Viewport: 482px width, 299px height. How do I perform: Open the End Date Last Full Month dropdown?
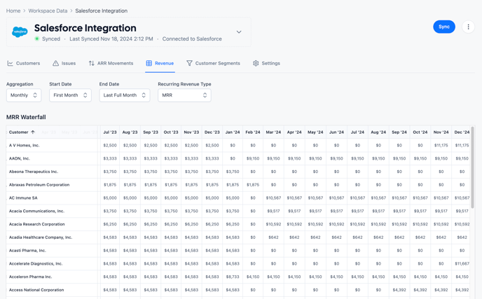[x=124, y=95]
